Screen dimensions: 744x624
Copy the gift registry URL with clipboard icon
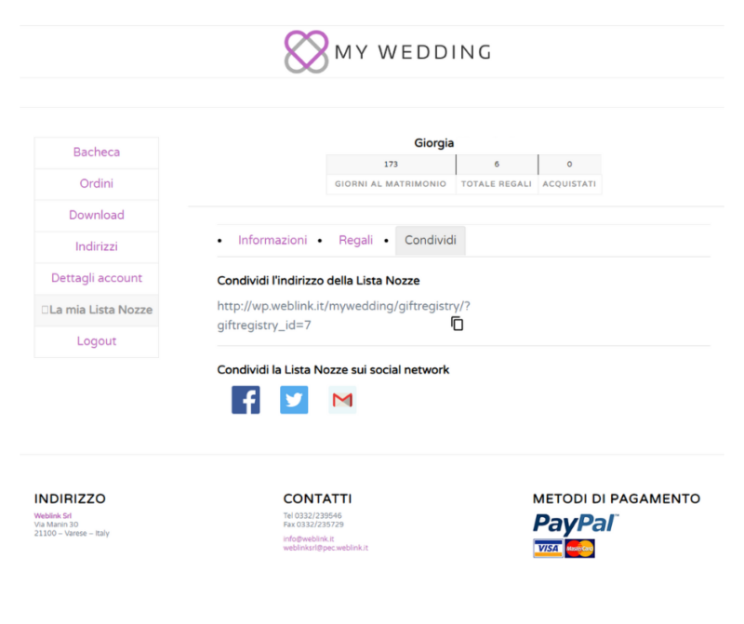[x=457, y=324]
